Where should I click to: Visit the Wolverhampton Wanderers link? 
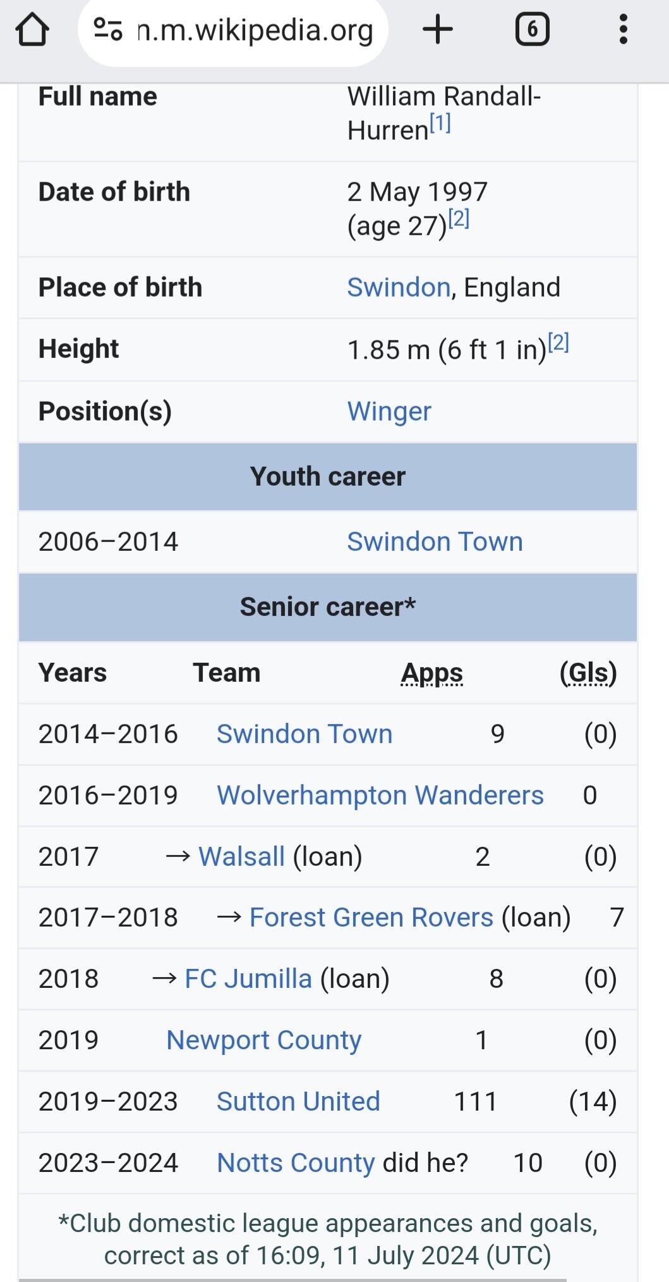coord(380,796)
